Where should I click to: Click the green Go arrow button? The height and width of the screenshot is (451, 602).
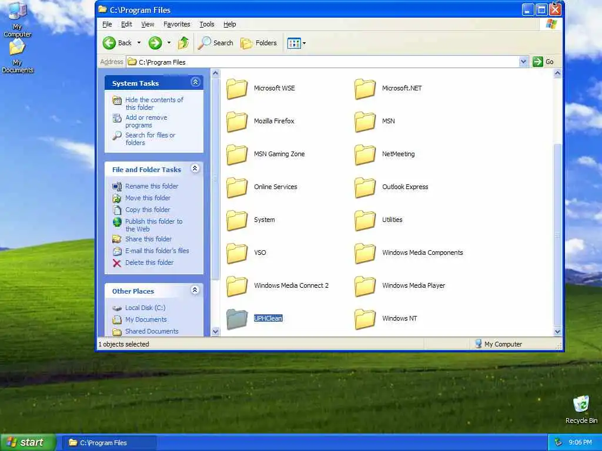coord(537,62)
